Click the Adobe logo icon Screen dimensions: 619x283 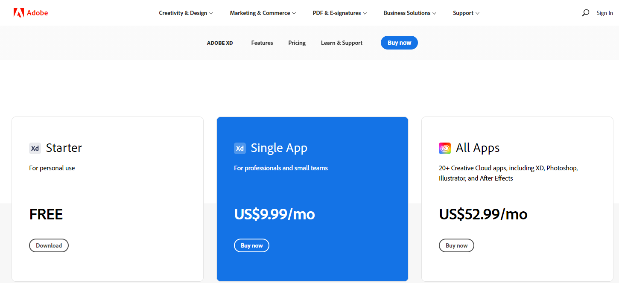[x=18, y=13]
